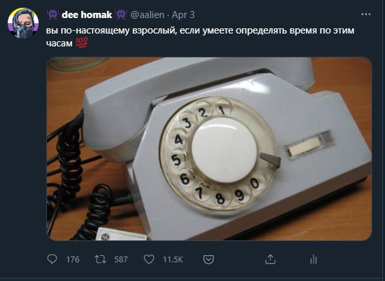
Task: Click the 587 retweets count
Action: click(x=121, y=260)
